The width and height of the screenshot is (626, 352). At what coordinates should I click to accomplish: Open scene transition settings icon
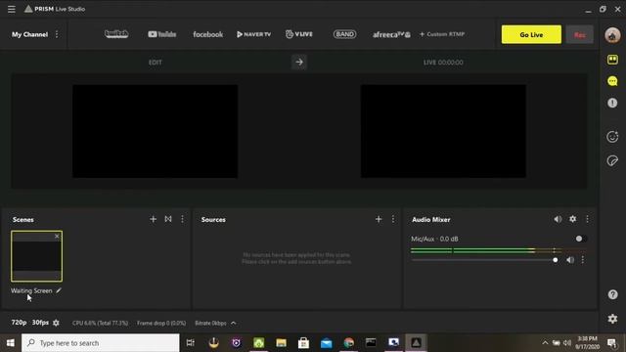(x=168, y=219)
